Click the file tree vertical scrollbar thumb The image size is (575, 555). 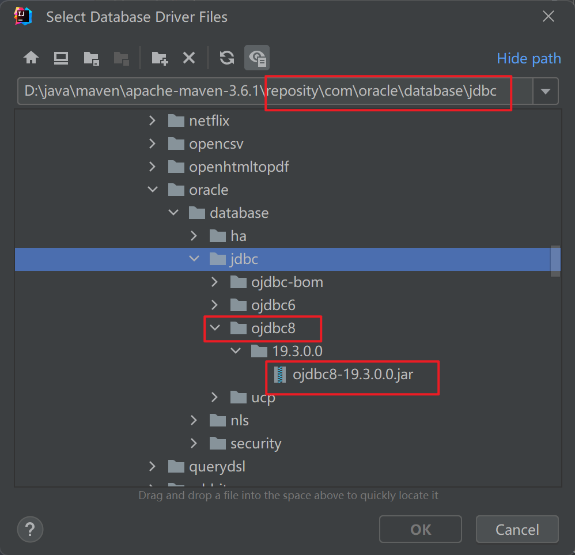pyautogui.click(x=555, y=261)
